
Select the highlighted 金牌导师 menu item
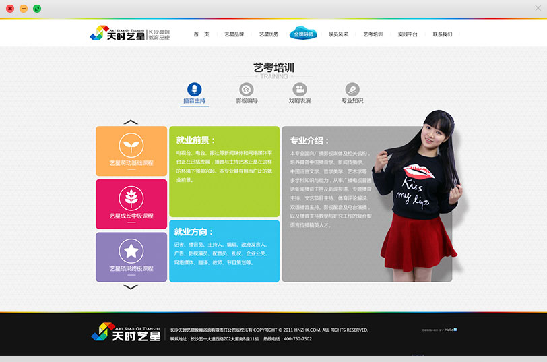pos(304,34)
